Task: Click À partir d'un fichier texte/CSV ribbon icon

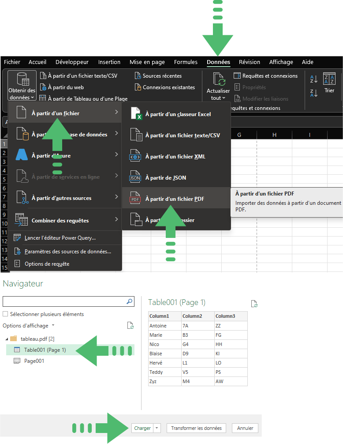Action: 43,75
